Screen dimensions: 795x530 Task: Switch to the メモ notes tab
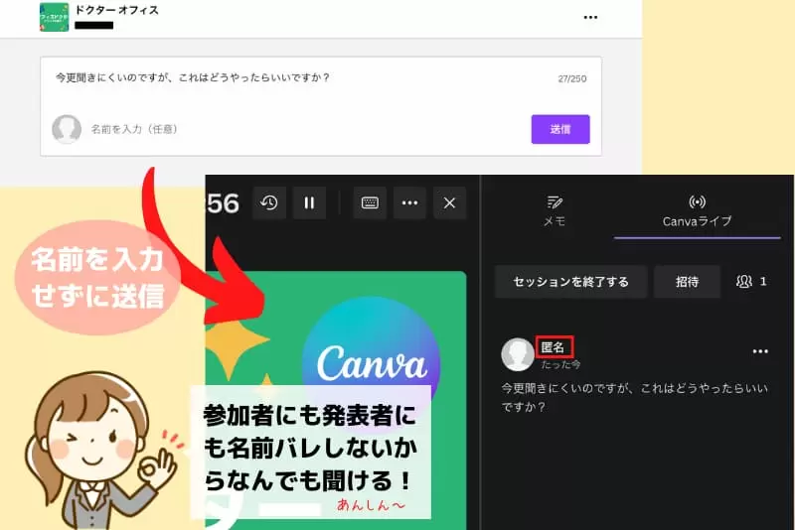[x=555, y=210]
